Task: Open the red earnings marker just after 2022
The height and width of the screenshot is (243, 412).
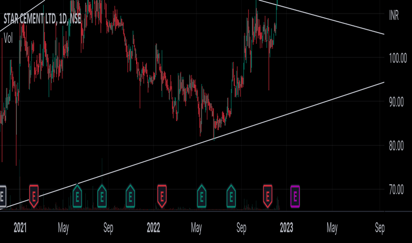Action: click(162, 196)
